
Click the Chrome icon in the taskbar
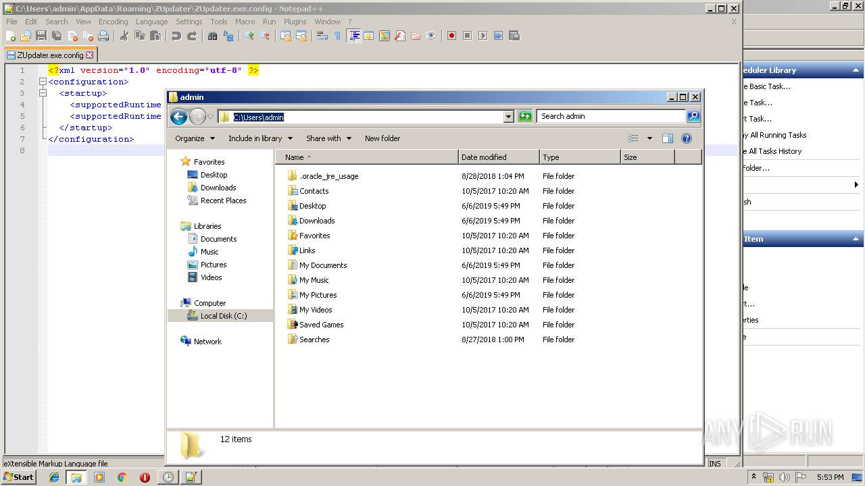click(x=122, y=477)
